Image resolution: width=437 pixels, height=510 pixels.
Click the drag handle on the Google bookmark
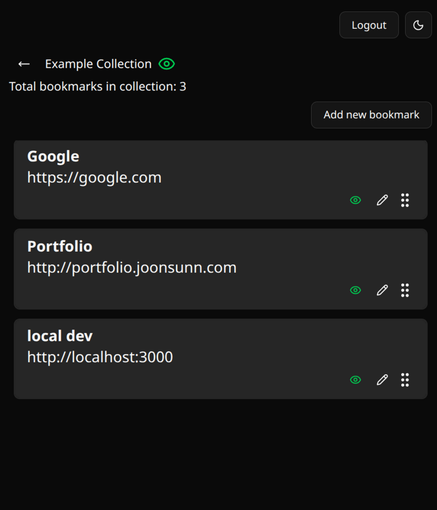[x=405, y=200]
